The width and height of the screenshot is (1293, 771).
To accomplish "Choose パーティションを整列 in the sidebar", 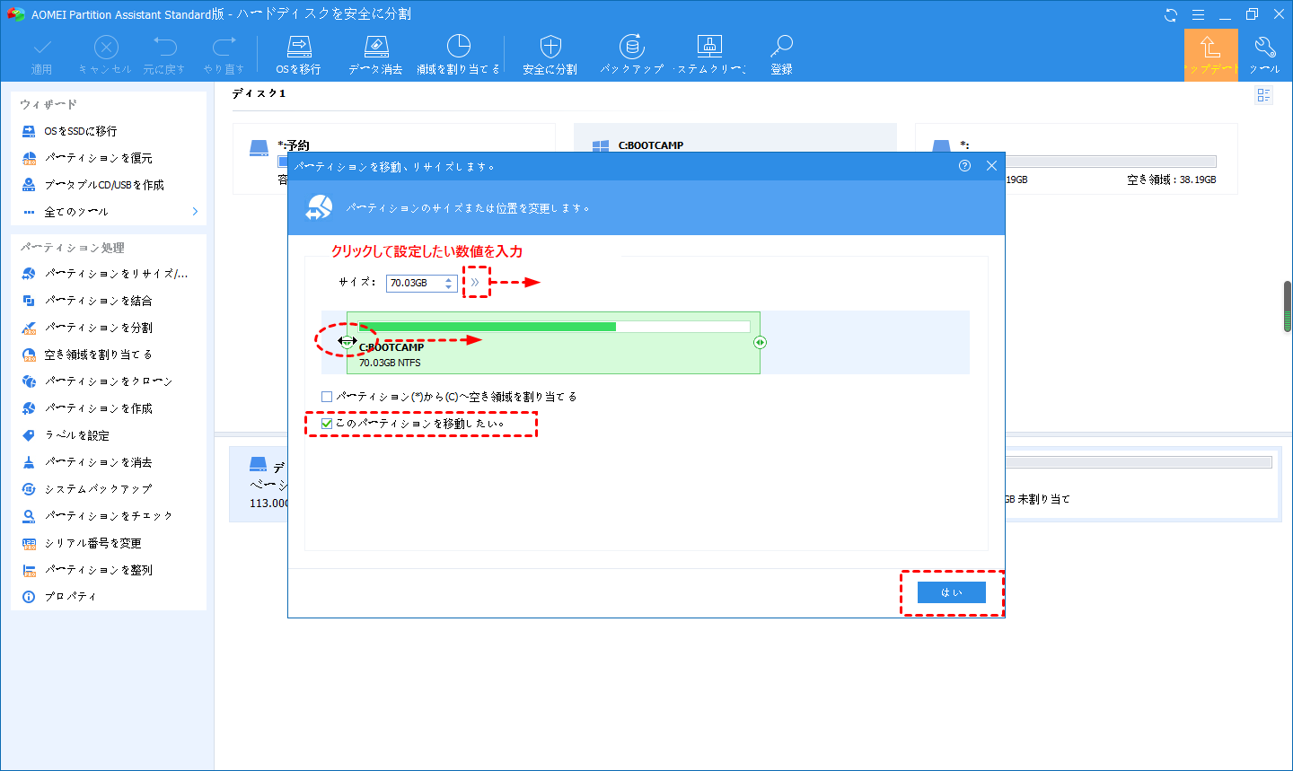I will (86, 570).
